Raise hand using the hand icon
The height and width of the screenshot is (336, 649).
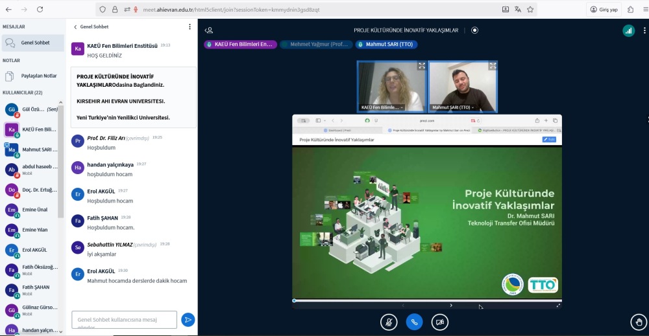pos(639,322)
